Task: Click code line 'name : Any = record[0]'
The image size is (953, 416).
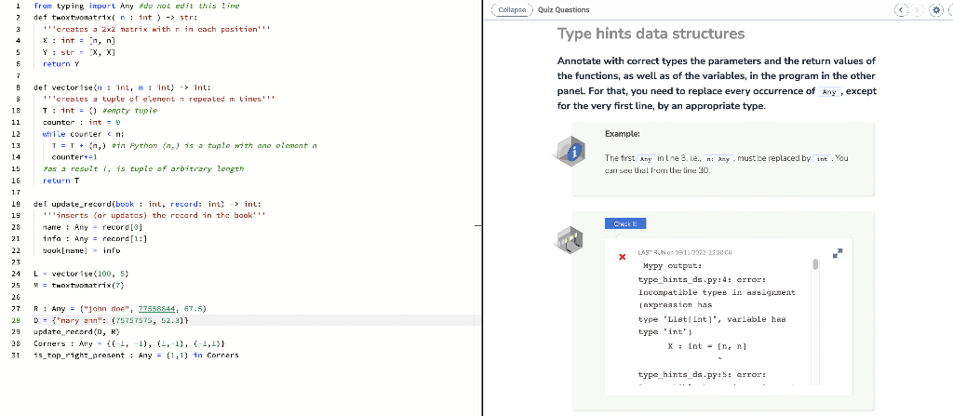Action: click(92, 227)
